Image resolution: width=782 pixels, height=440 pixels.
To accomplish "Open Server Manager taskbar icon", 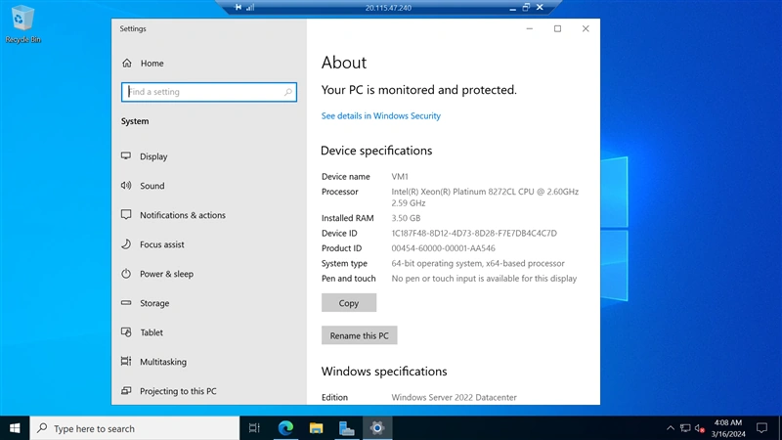I will coord(347,428).
